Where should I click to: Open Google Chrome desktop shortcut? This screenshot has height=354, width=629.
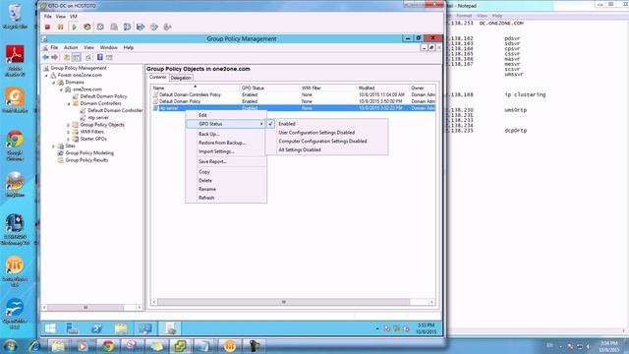tap(15, 146)
